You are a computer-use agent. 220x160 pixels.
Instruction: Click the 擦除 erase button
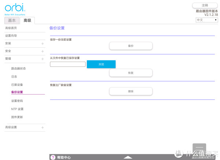point(131,91)
